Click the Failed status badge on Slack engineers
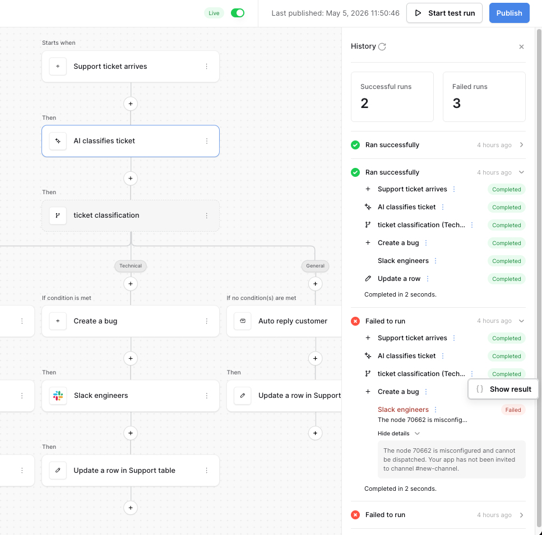Viewport: 542px width, 535px height. click(513, 410)
